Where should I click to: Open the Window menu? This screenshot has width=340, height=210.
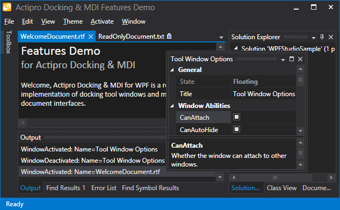134,21
